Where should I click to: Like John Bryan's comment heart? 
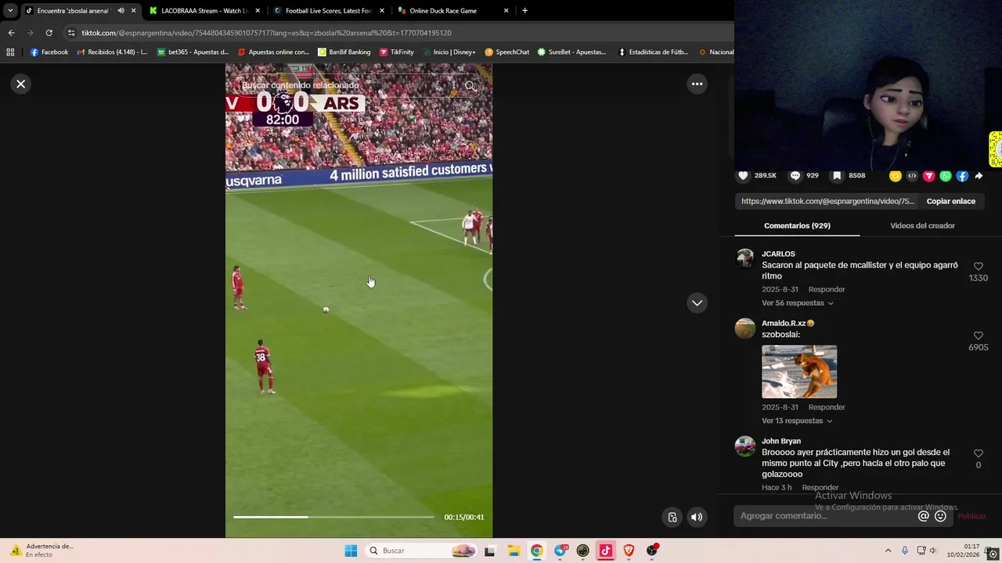click(978, 454)
